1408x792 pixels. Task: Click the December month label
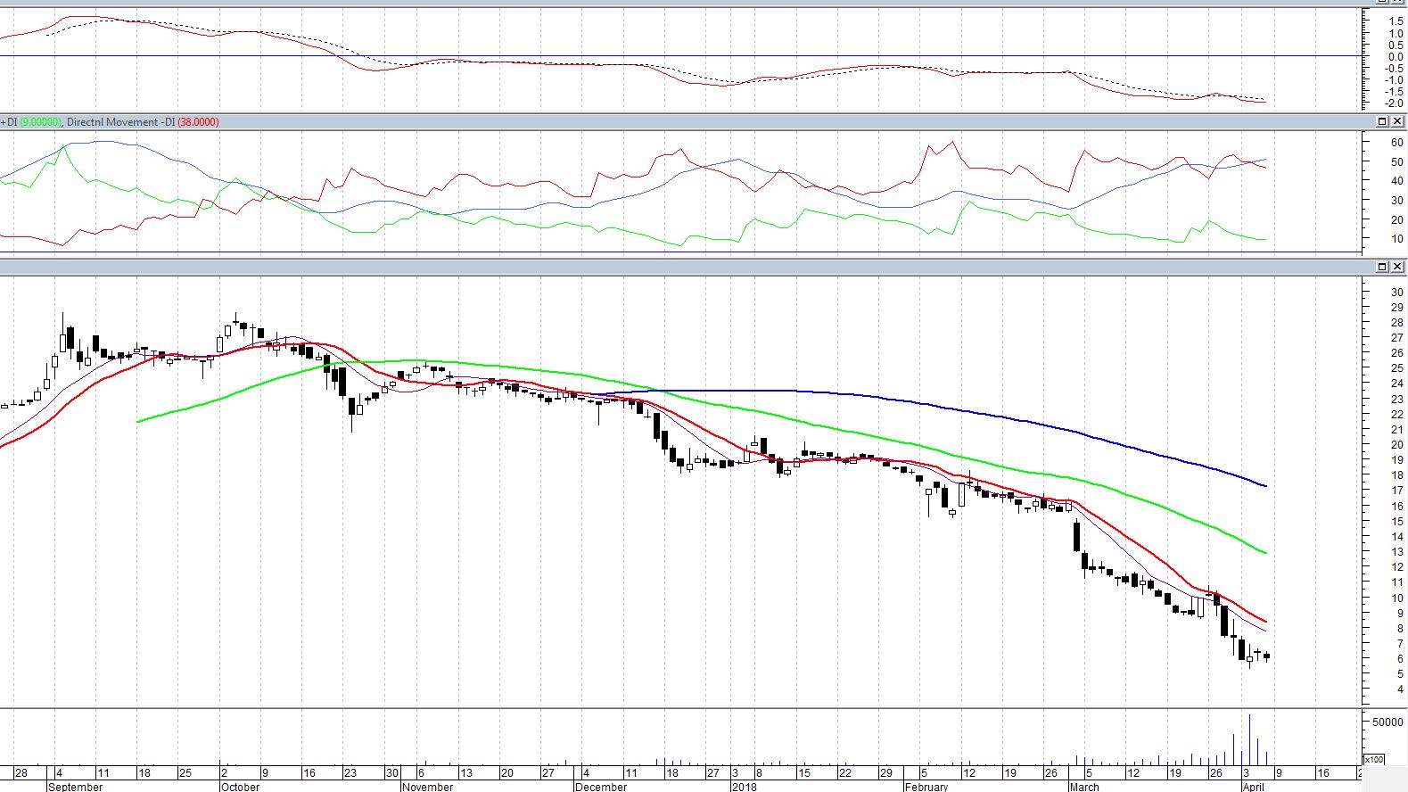[x=601, y=787]
